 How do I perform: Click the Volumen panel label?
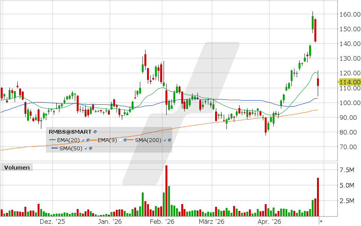pos(17,167)
